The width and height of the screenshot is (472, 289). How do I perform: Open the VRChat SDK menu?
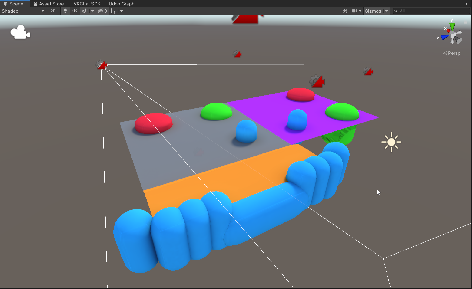click(87, 4)
